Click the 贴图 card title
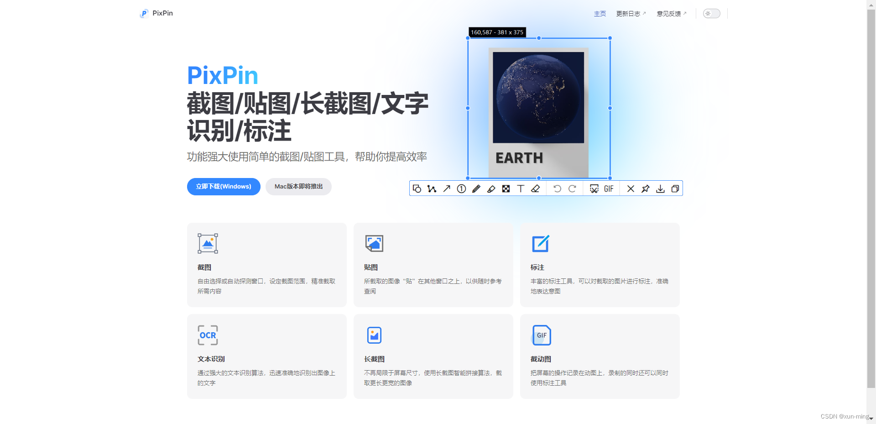 tap(371, 267)
